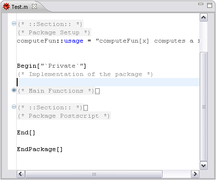Maximize the editor view
Screen dimensions: 216x180
point(210,5)
